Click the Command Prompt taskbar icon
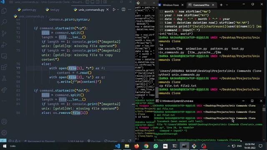Viewport: 267px width, 150px height. pos(184,146)
